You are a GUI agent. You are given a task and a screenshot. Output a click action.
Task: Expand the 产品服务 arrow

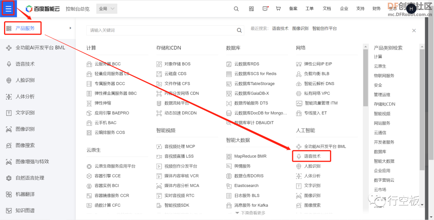71,28
